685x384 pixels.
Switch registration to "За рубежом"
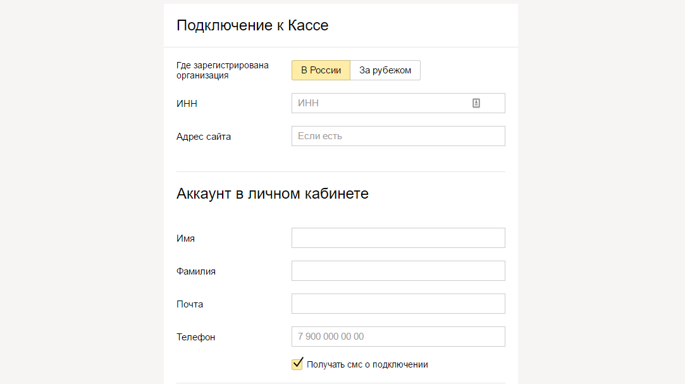pyautogui.click(x=385, y=70)
